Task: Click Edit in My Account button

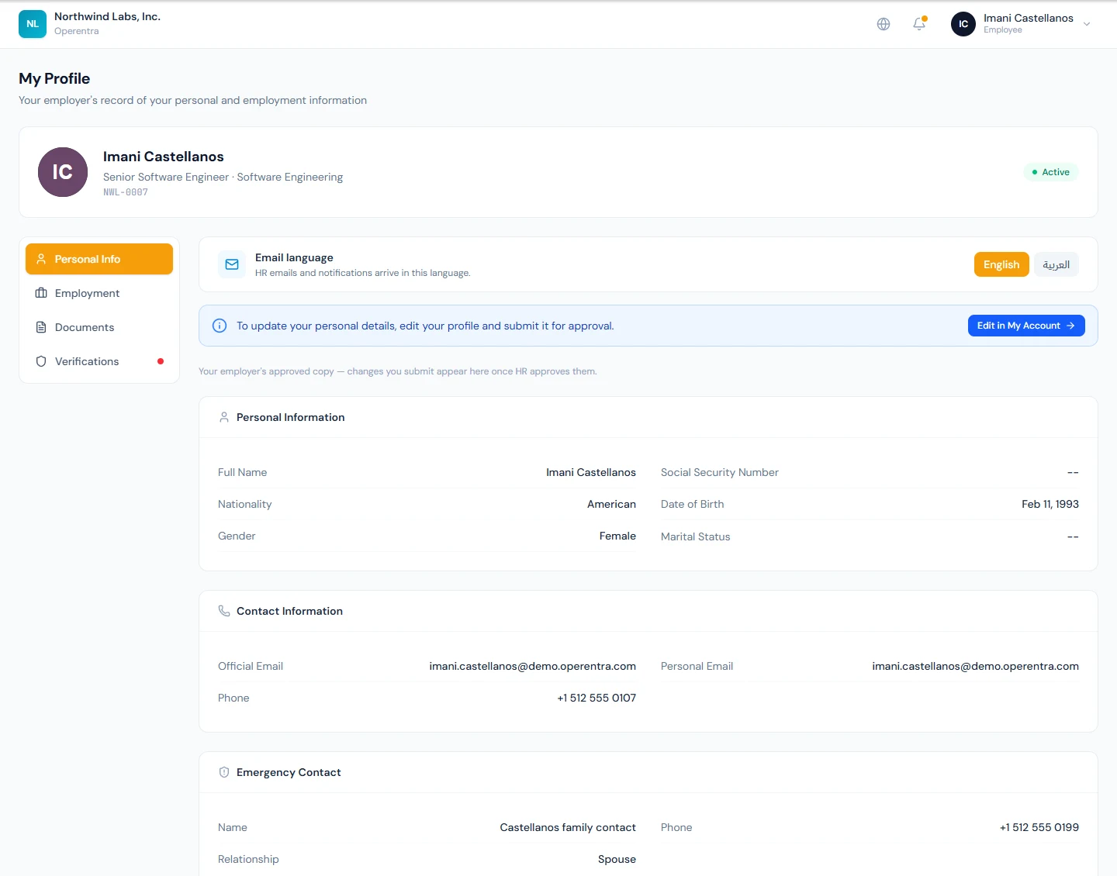Action: 1026,326
